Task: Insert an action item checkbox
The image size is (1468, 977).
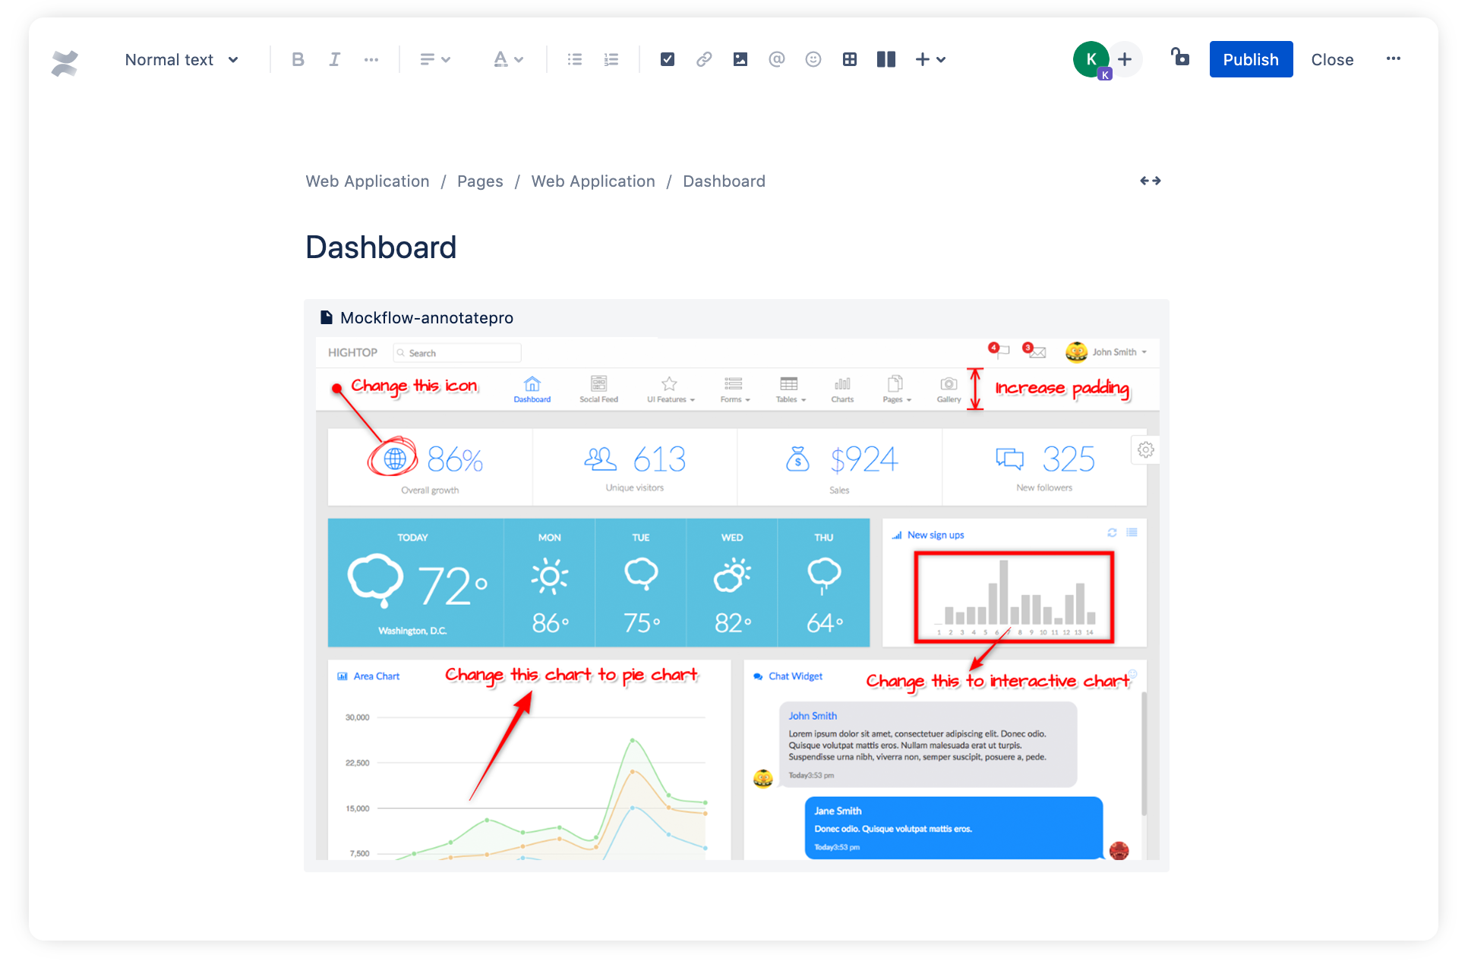Action: point(668,59)
